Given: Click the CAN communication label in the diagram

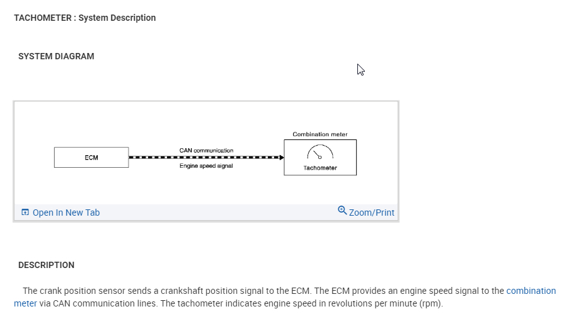Looking at the screenshot, I should coord(206,150).
